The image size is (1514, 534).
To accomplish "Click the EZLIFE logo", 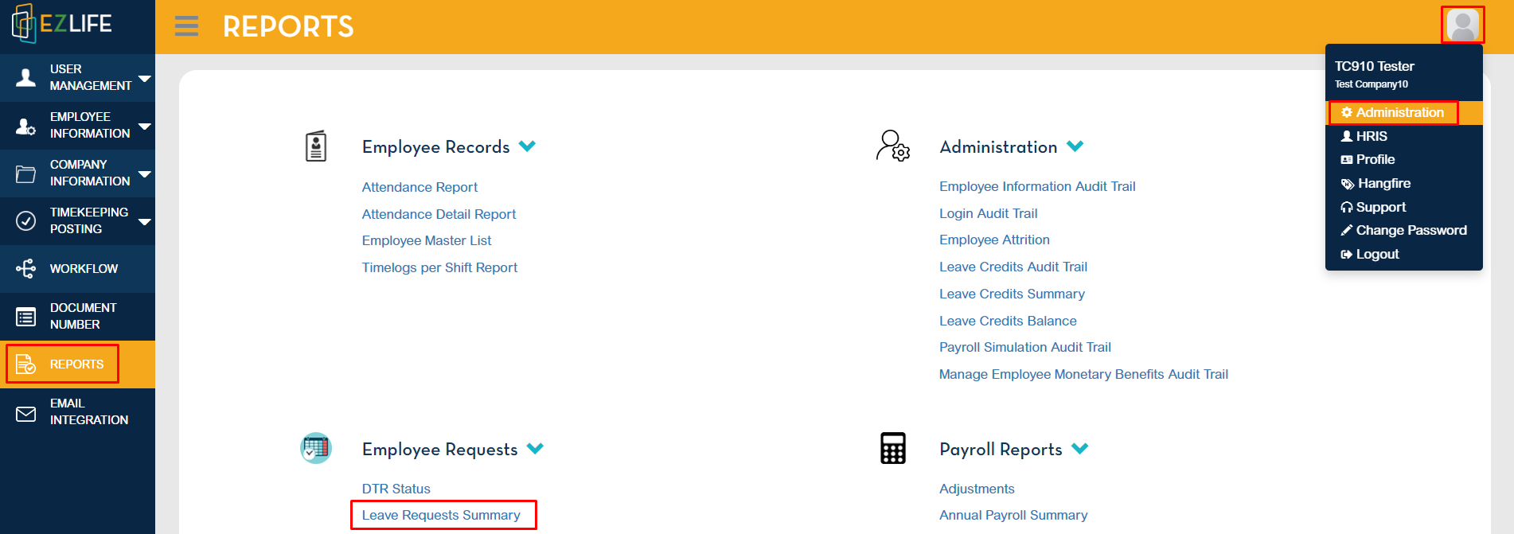I will [61, 24].
